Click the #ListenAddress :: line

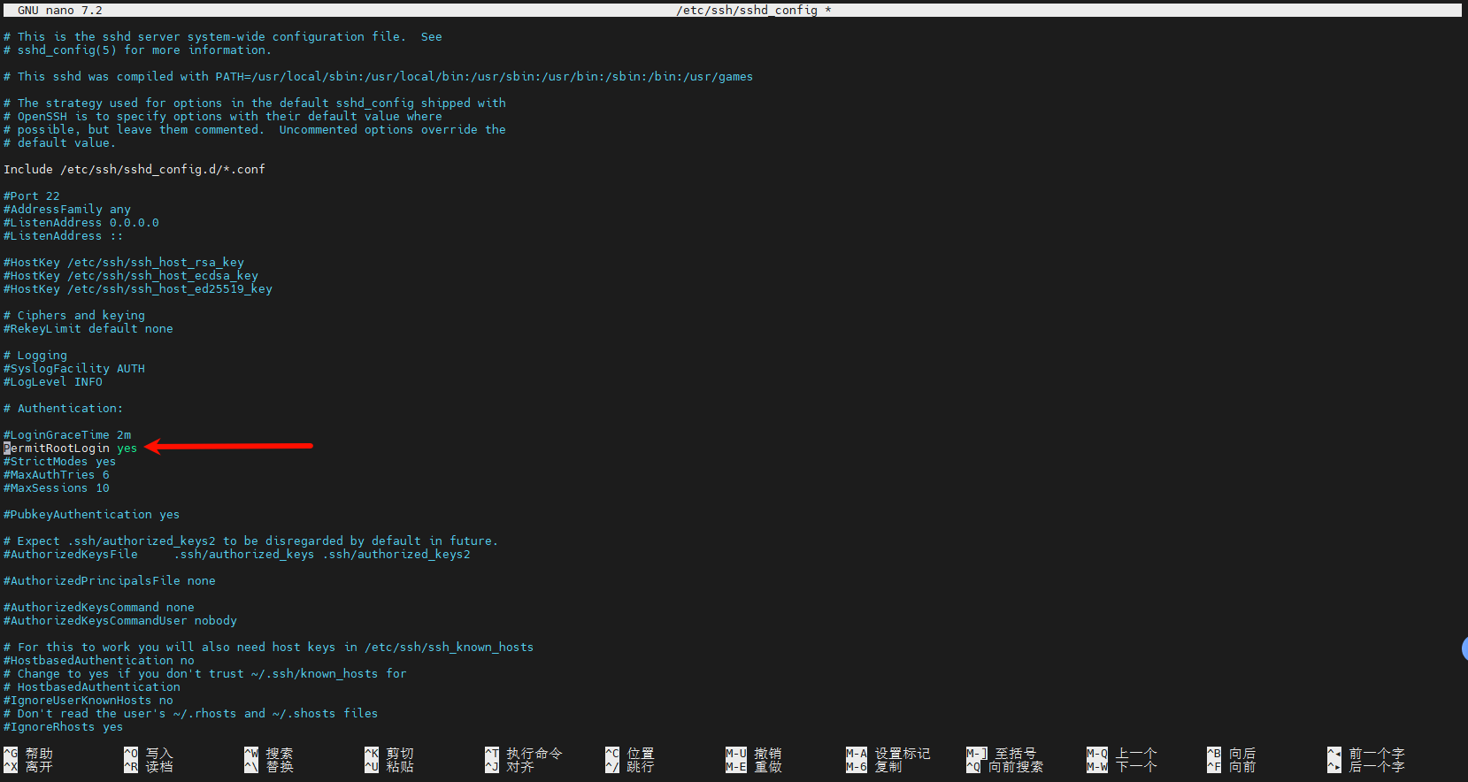pyautogui.click(x=64, y=236)
